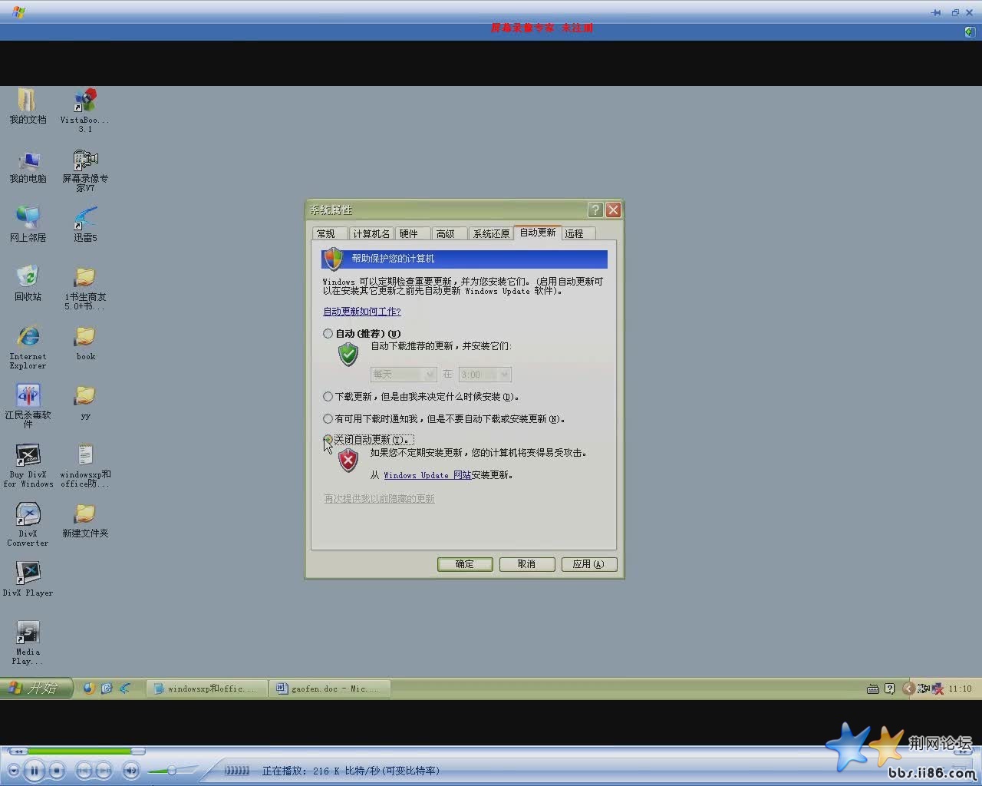Image resolution: width=982 pixels, height=786 pixels.
Task: Open the 回收站 recycle bin icon
Action: coord(28,278)
